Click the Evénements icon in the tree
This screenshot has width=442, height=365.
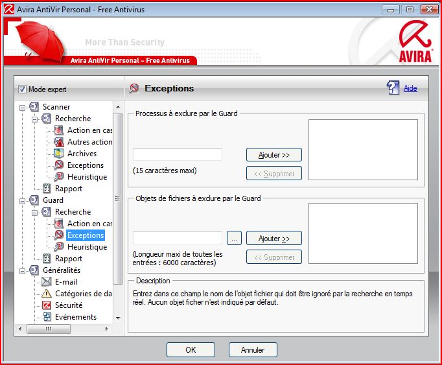[x=47, y=317]
